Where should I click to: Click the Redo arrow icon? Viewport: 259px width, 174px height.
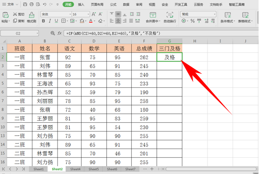[51, 5]
